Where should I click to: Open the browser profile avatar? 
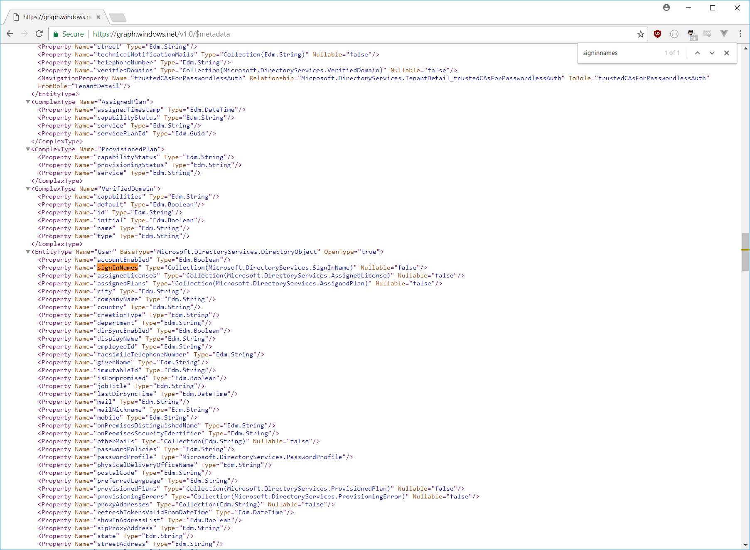pyautogui.click(x=666, y=7)
